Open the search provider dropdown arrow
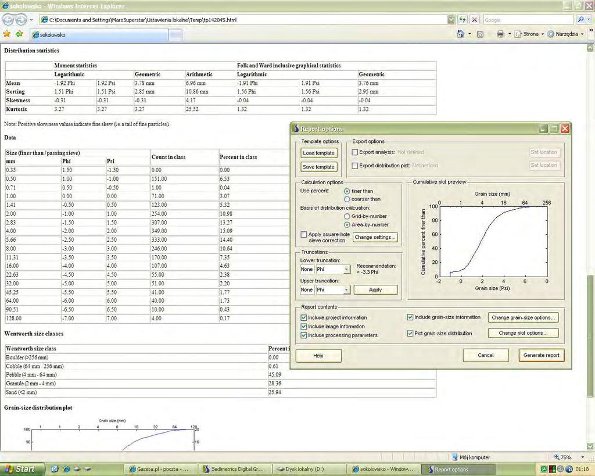Screen dimensions: 595x476 [x=589, y=20]
